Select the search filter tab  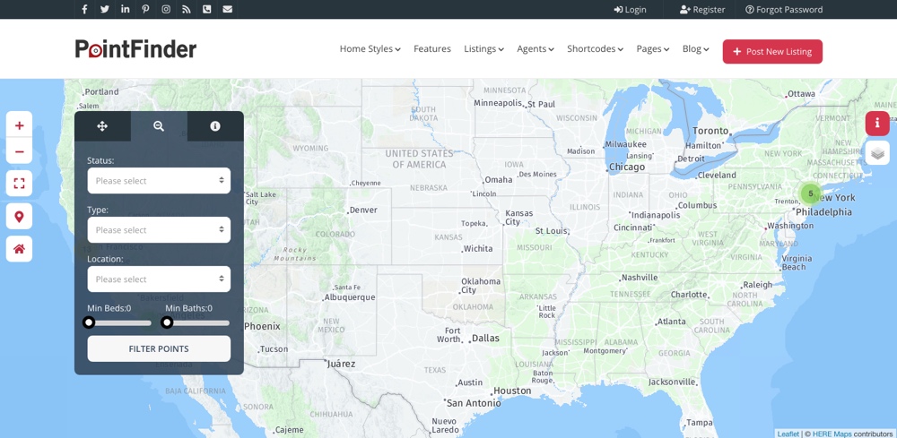(159, 126)
